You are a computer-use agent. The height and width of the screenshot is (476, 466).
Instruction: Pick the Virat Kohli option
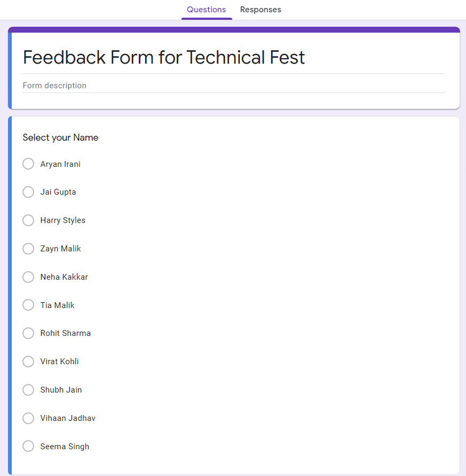[x=28, y=362]
